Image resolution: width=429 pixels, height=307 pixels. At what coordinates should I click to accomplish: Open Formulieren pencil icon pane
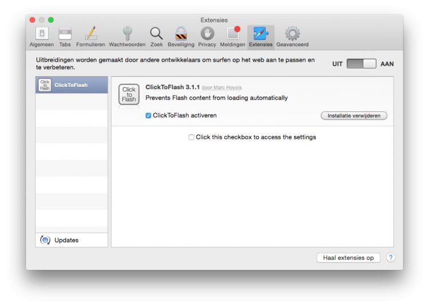pyautogui.click(x=90, y=37)
